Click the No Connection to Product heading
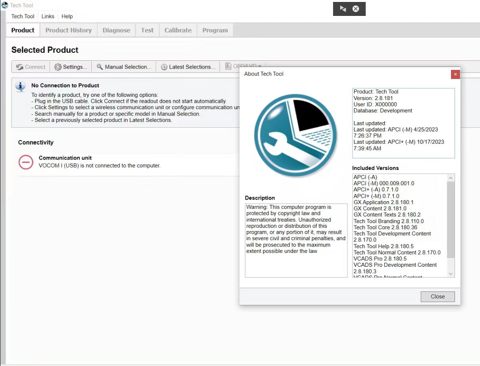This screenshot has width=480, height=366. point(65,85)
